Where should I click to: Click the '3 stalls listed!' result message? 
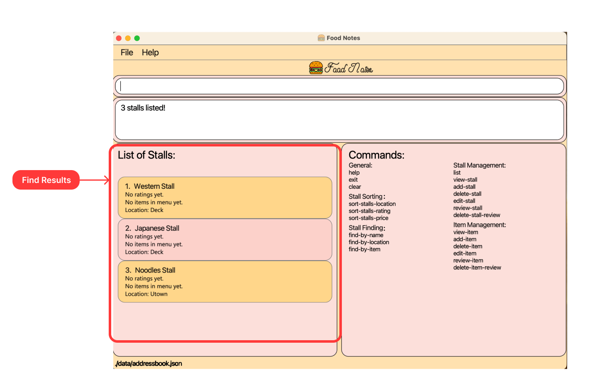click(143, 108)
